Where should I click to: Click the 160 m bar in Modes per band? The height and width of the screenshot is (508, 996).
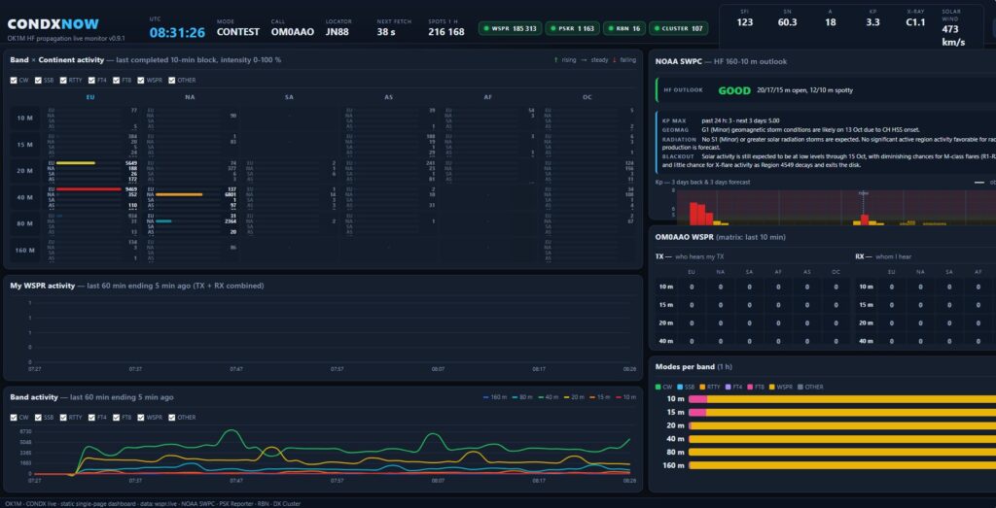pos(842,465)
